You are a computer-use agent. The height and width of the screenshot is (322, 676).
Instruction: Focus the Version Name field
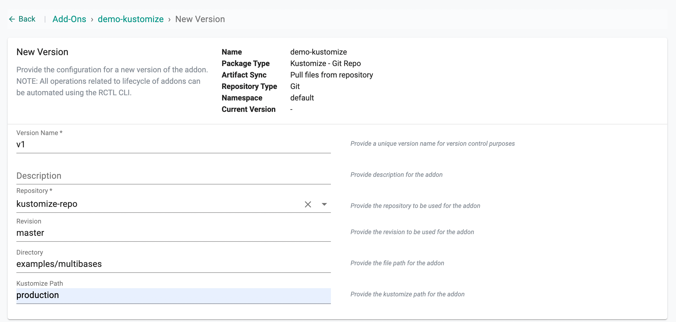coord(173,144)
